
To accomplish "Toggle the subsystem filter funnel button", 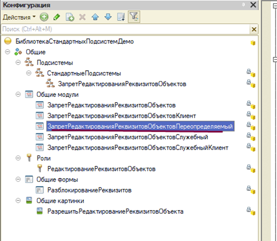I will (x=134, y=17).
